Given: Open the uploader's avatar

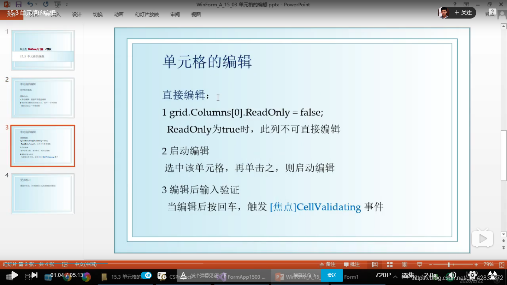Looking at the screenshot, I should (444, 13).
